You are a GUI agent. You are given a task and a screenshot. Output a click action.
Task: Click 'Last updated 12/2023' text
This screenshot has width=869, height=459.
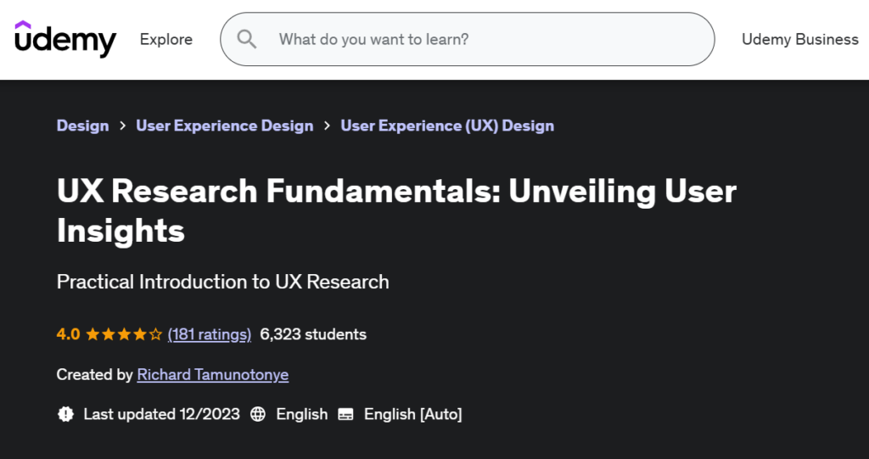[162, 414]
